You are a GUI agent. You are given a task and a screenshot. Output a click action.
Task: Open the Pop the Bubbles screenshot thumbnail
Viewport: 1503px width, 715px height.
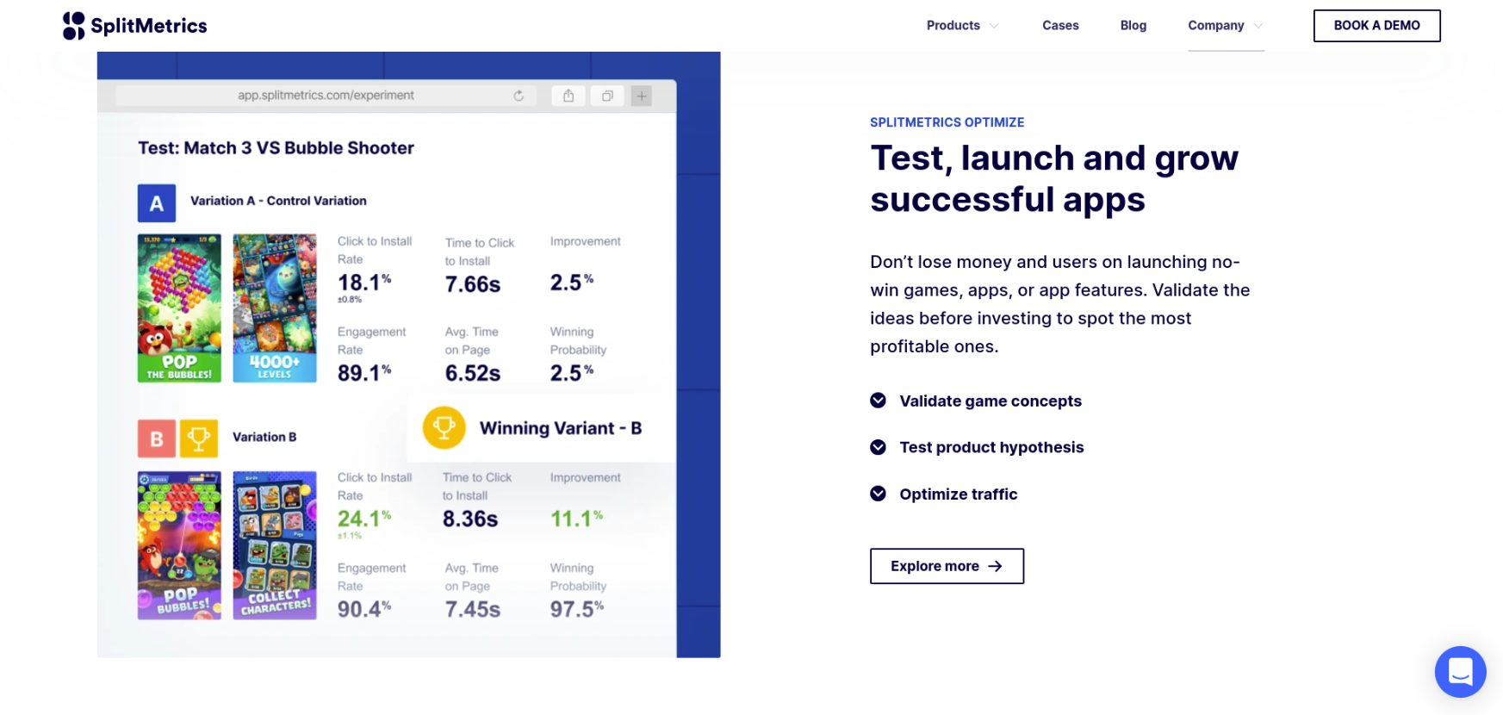point(179,308)
